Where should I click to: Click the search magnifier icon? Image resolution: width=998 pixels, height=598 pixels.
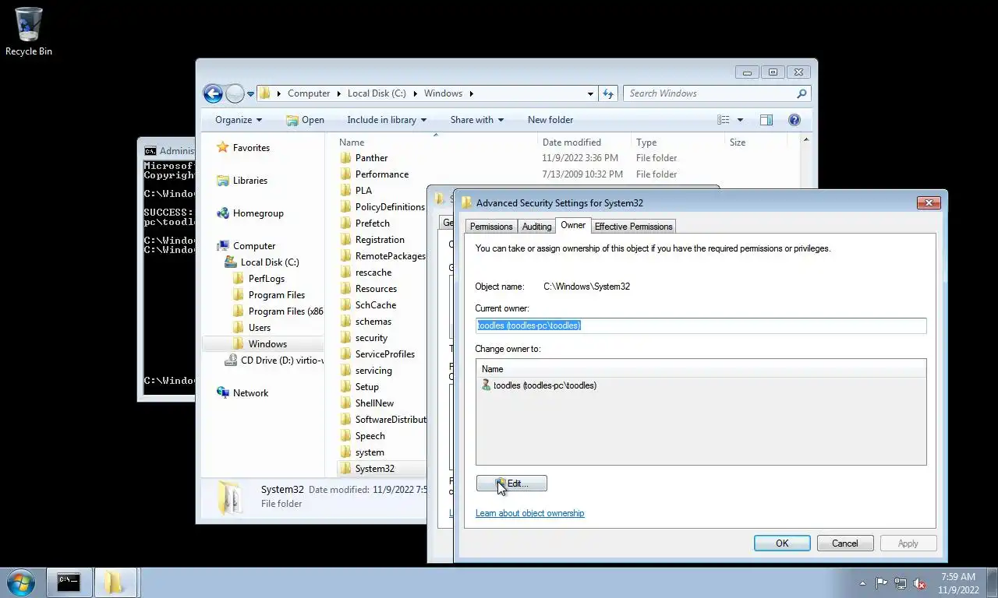[x=802, y=93]
